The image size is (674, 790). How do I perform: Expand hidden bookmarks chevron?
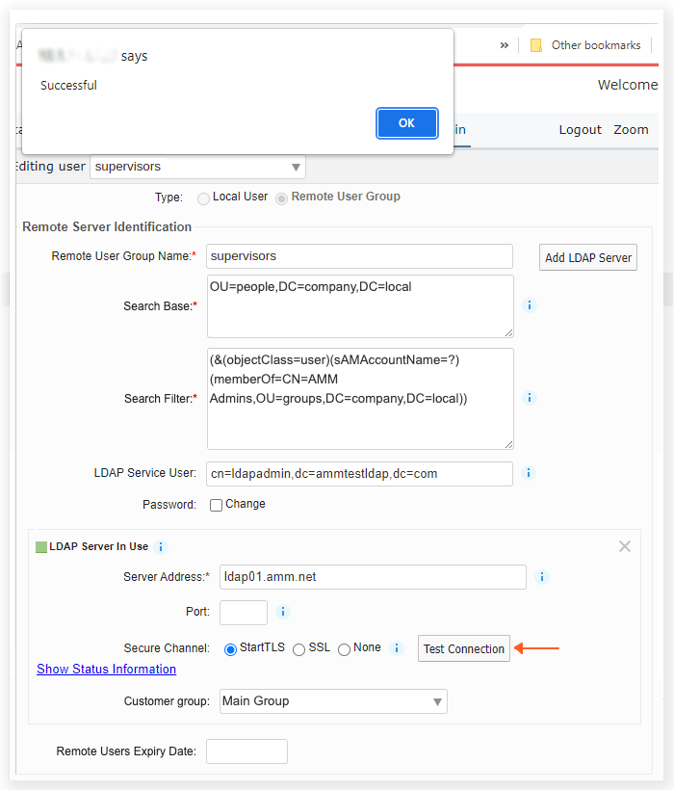(x=504, y=45)
